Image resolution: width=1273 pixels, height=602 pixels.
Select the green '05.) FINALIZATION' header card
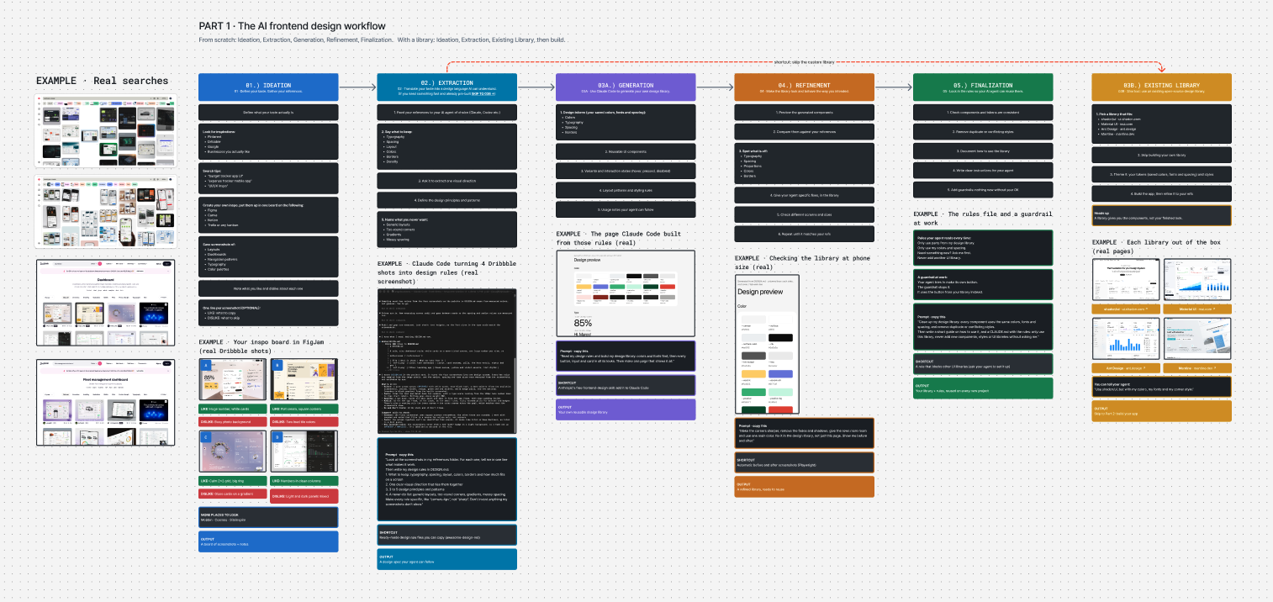[983, 87]
